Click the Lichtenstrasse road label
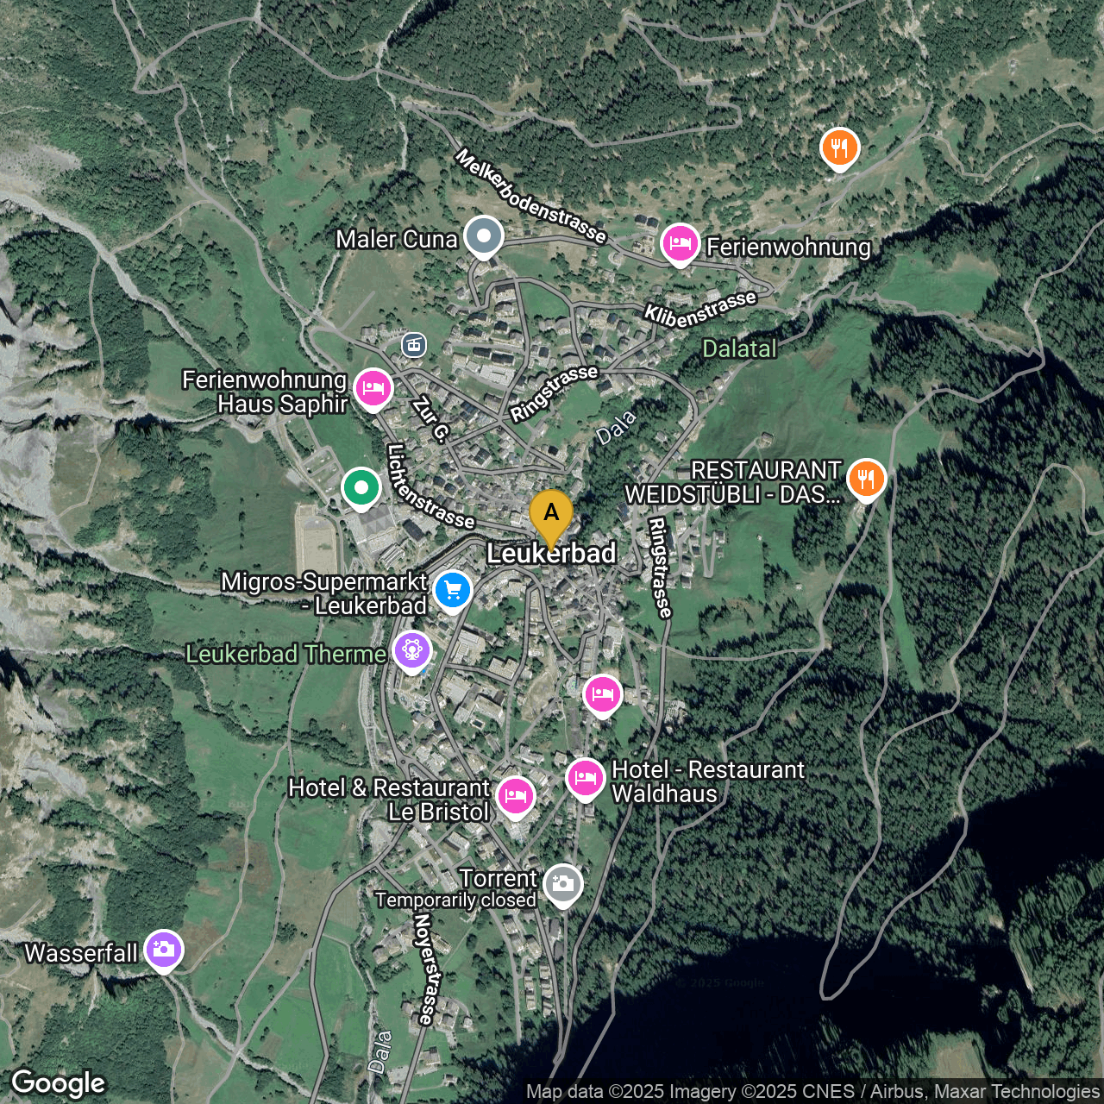 pyautogui.click(x=430, y=486)
